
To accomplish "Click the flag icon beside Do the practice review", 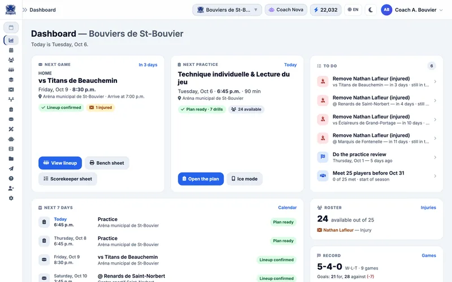I will coord(323,157).
